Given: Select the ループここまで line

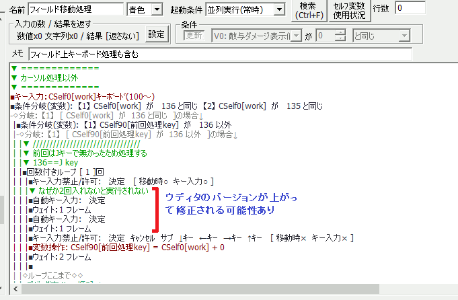Looking at the screenshot, I should tap(53, 276).
